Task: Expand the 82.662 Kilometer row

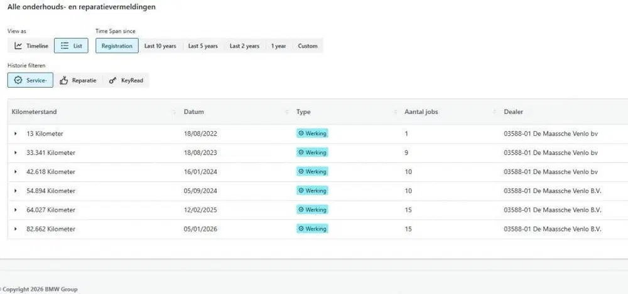Action: coord(16,229)
